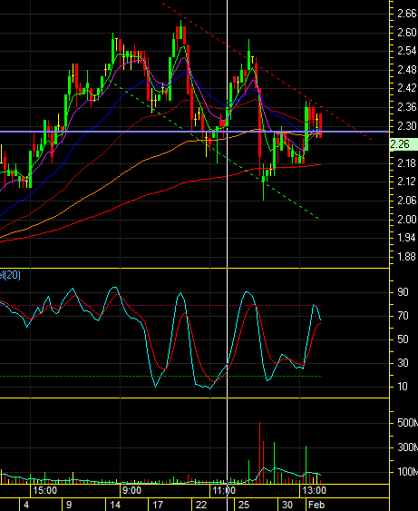Click the oscillator scale value 50
The width and height of the screenshot is (418, 511).
[x=403, y=339]
